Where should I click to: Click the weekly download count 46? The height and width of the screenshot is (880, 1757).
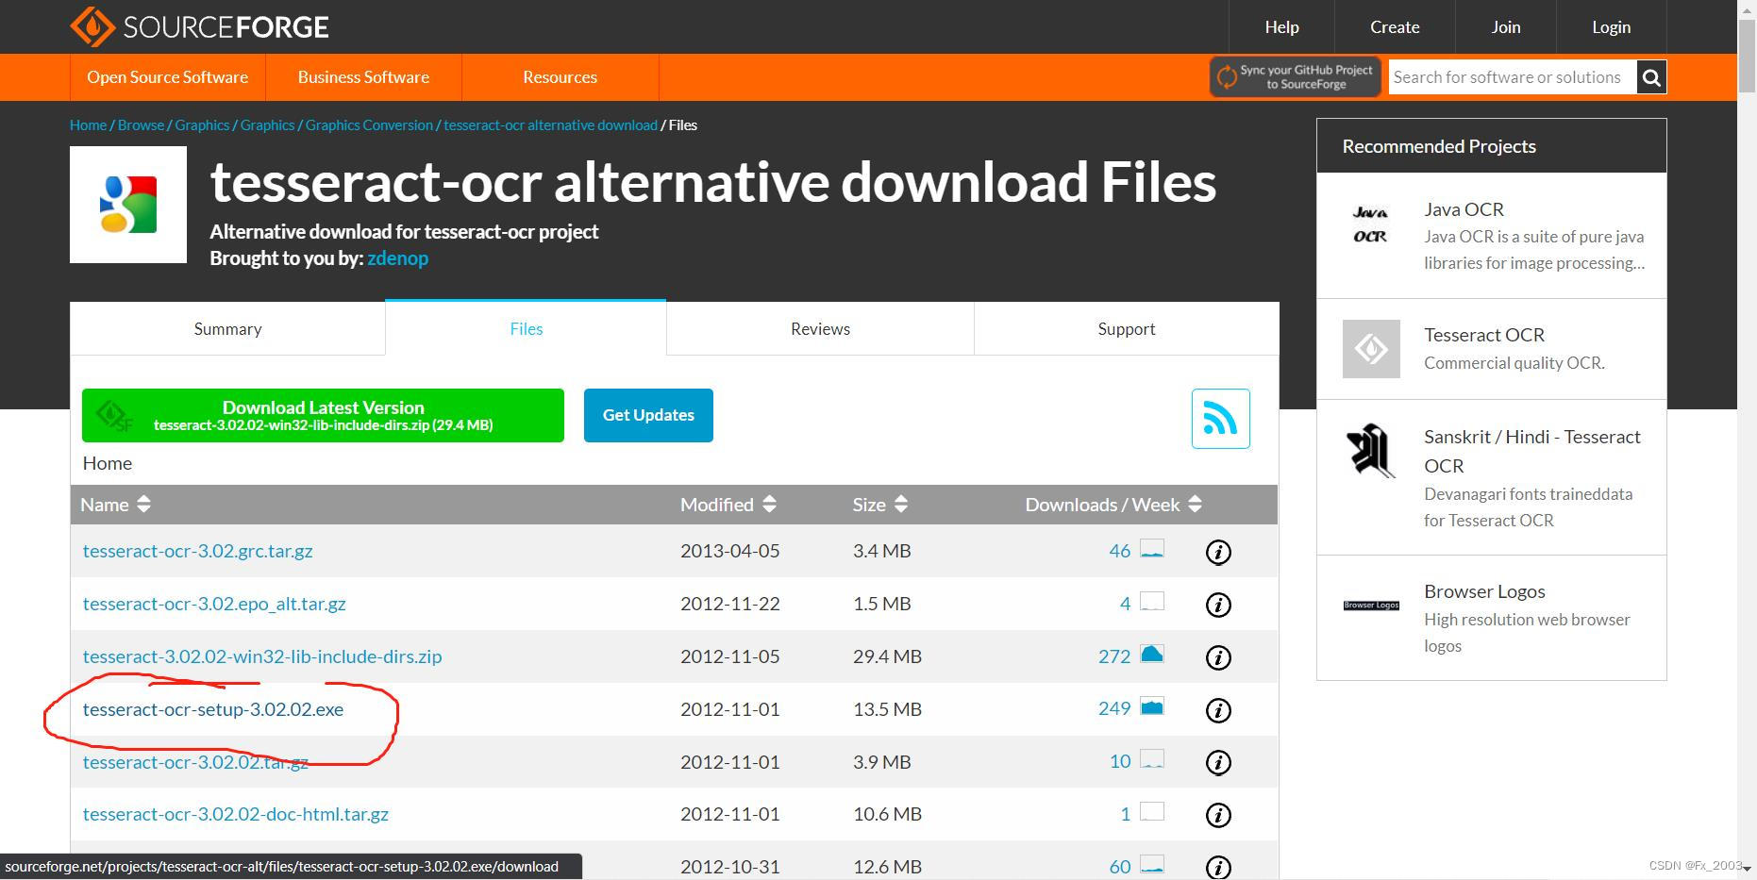(1120, 551)
